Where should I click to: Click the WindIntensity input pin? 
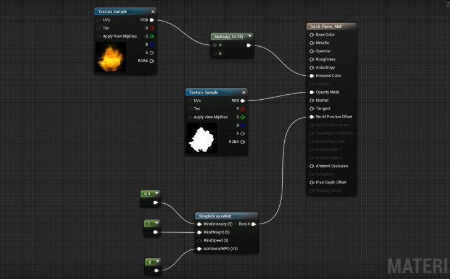[200, 224]
